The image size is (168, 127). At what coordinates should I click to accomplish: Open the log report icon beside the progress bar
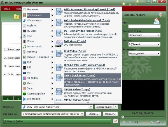(115, 121)
